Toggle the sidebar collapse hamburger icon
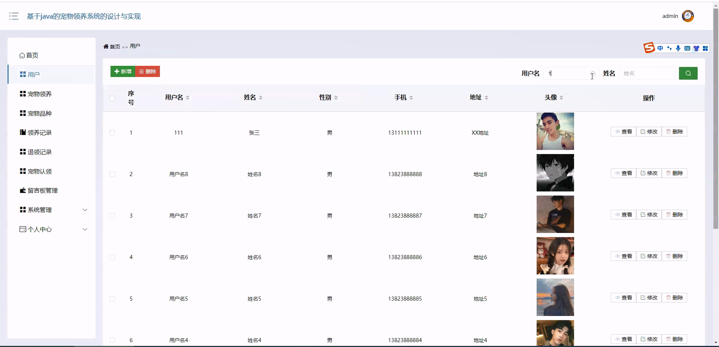 14,16
